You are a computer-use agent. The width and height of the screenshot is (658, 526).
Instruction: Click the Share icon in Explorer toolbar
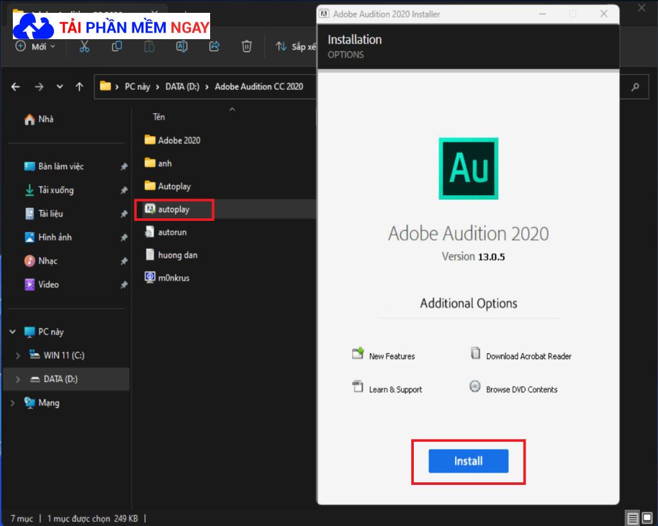click(214, 46)
